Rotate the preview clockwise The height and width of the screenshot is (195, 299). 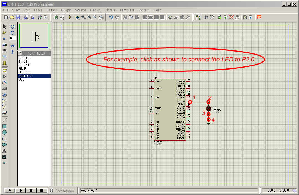pos(12,26)
